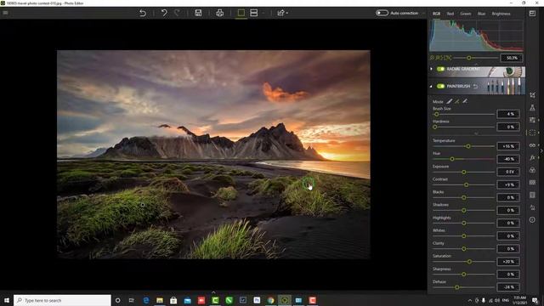
Task: Click the Defuse slider handle
Action: [457, 287]
